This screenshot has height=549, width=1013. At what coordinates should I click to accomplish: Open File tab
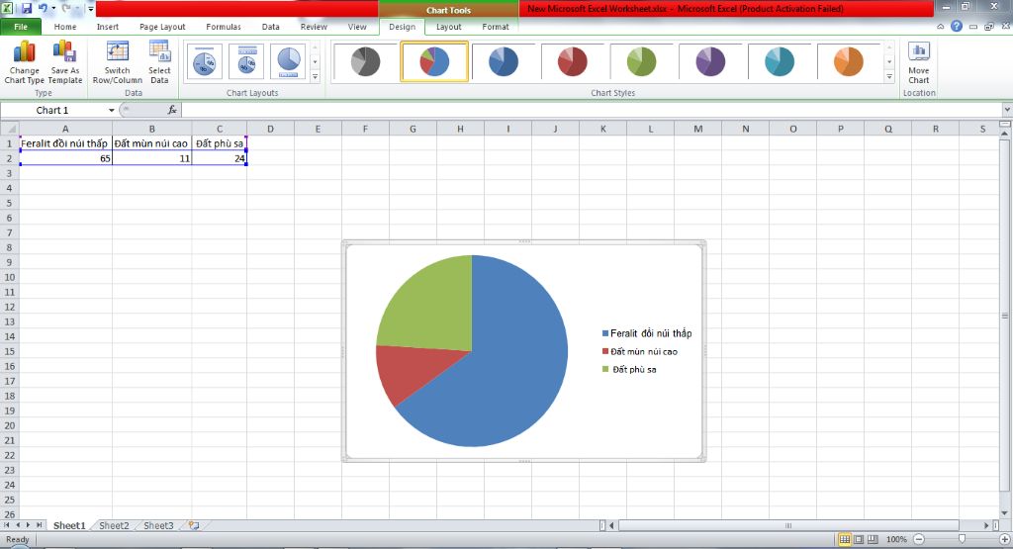coord(21,27)
